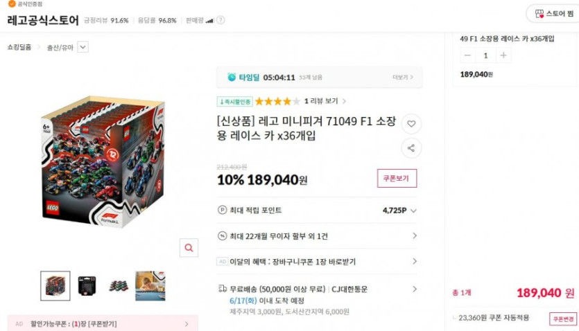
Task: Go to 쇼킹딜홈 breadcrumb
Action: (x=19, y=47)
